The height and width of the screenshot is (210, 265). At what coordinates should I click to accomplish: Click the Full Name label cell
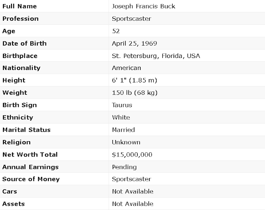pyautogui.click(x=54, y=6)
